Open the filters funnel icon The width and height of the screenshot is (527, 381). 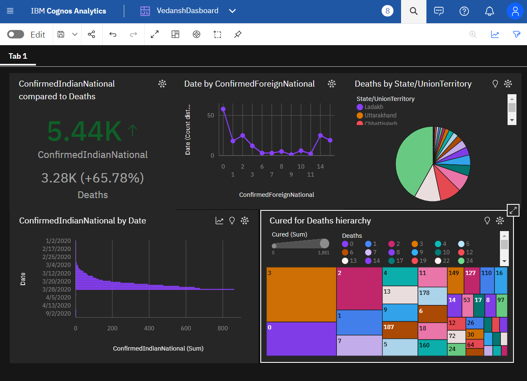pos(516,35)
